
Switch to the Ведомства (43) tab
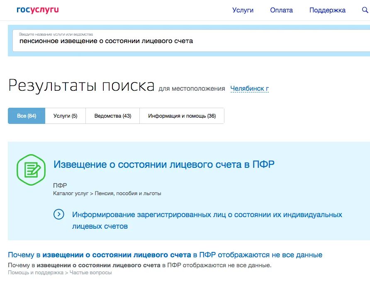113,116
